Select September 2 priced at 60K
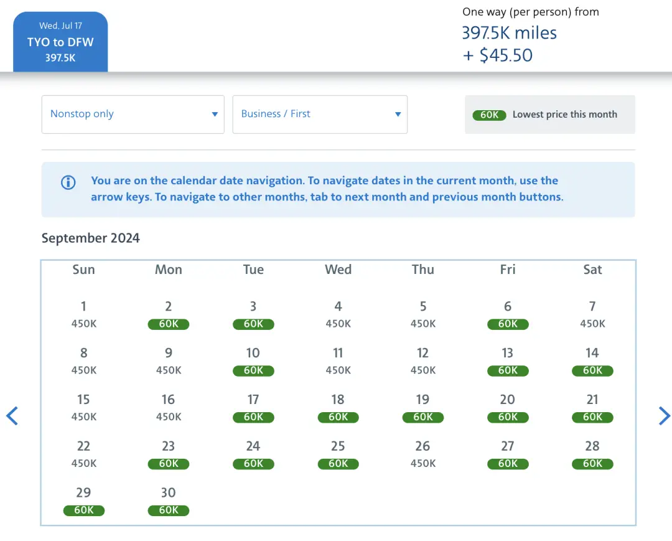This screenshot has width=672, height=541. (168, 314)
